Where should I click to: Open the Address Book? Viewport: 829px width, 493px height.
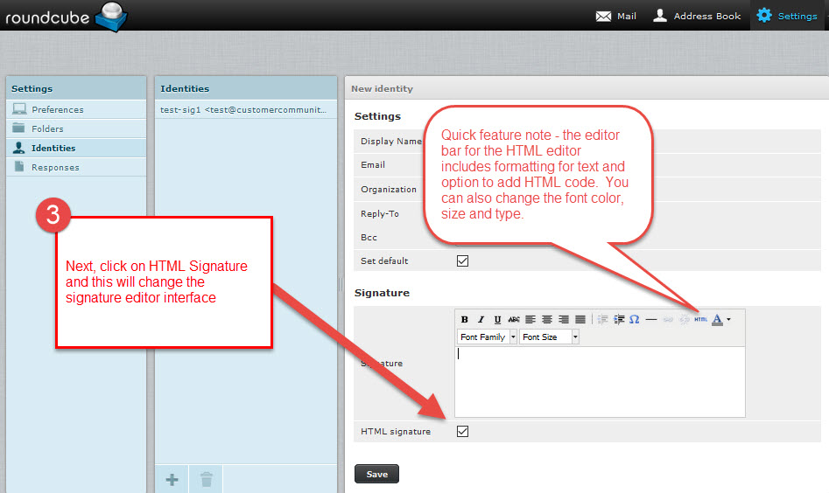pyautogui.click(x=697, y=16)
